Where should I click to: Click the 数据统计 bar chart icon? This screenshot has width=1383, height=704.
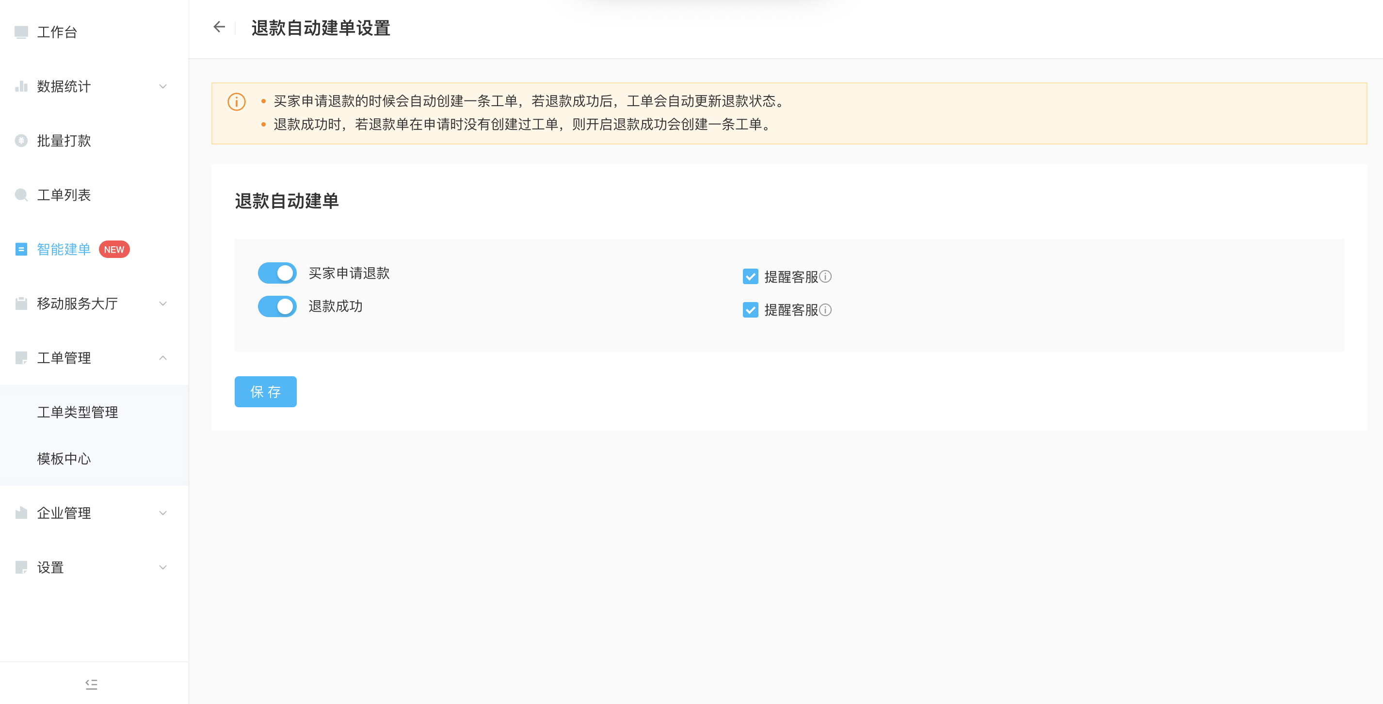coord(21,86)
